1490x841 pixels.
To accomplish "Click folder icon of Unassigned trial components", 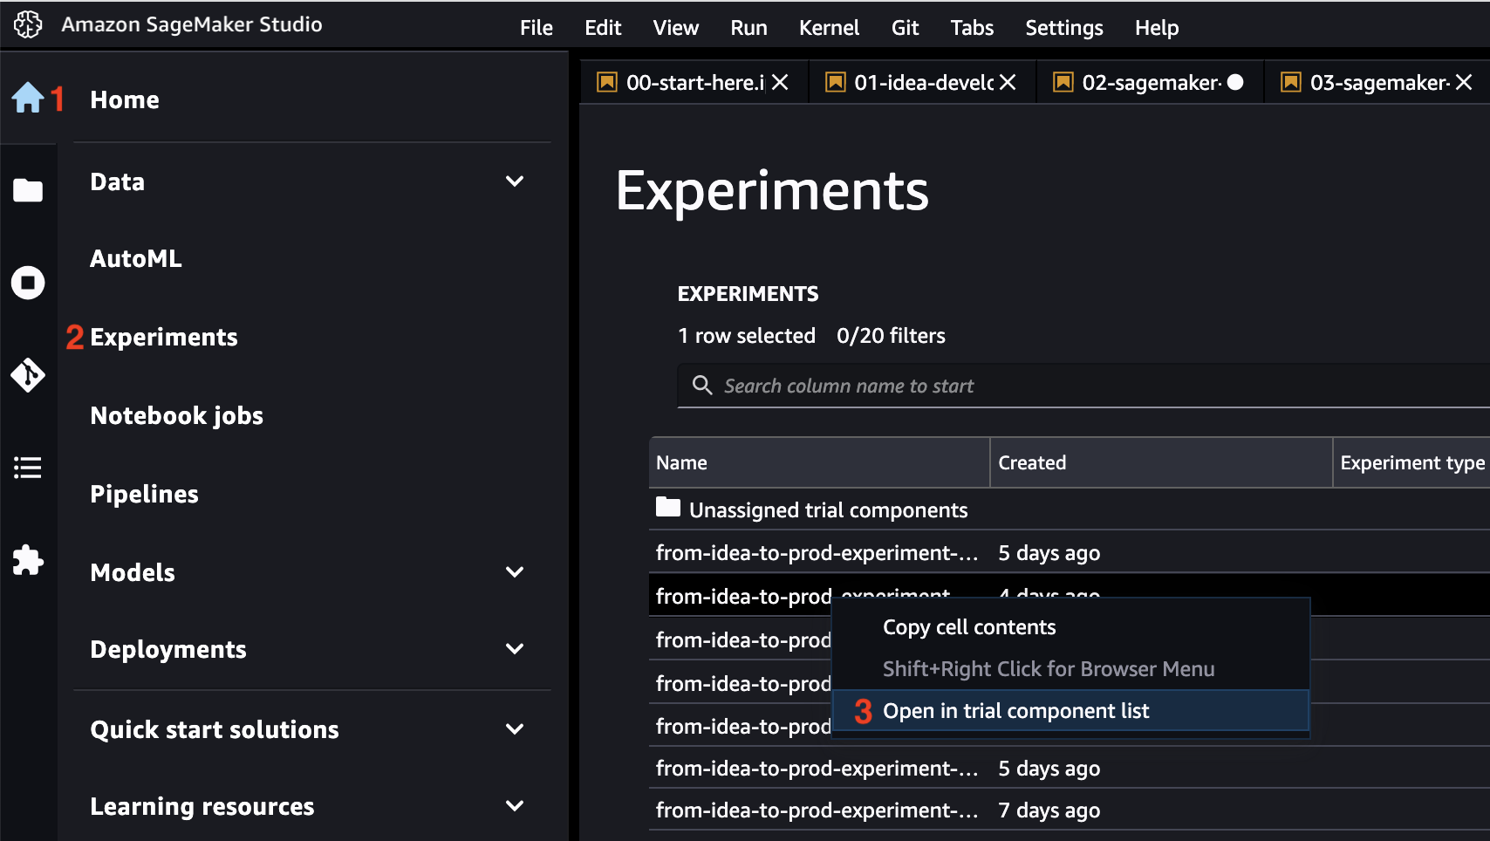I will 668,507.
